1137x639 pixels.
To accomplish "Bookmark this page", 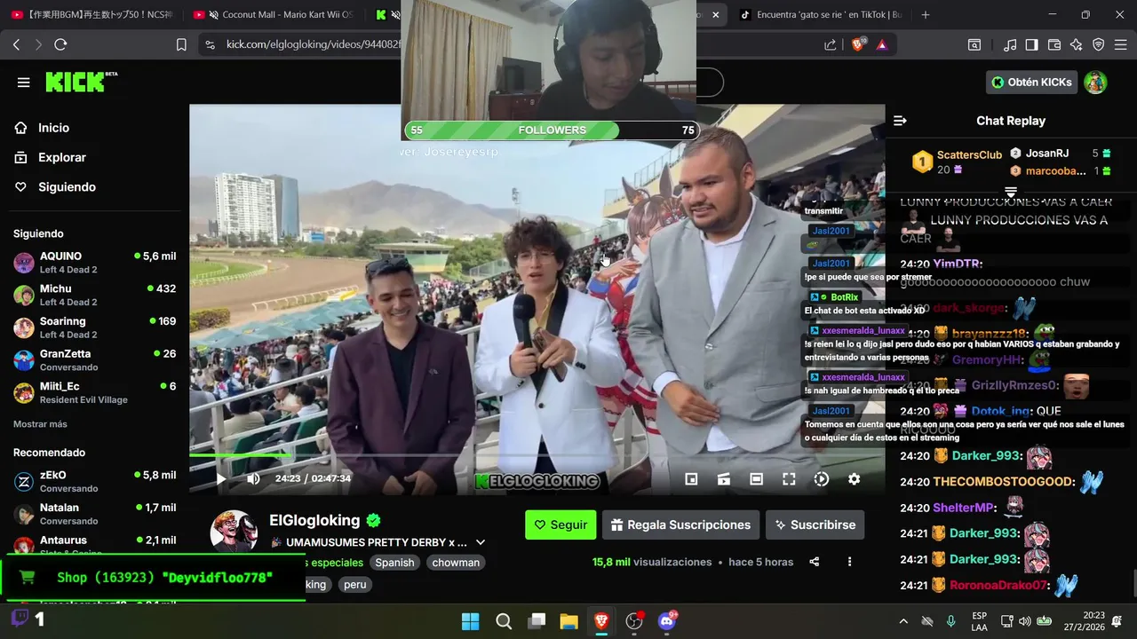I will point(181,44).
